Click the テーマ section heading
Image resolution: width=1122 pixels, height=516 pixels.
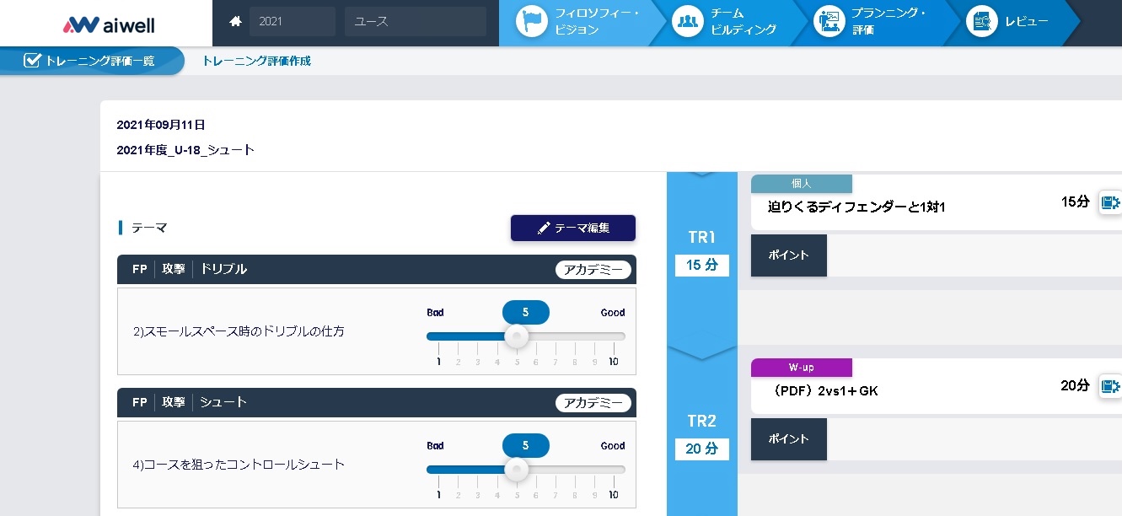[149, 228]
